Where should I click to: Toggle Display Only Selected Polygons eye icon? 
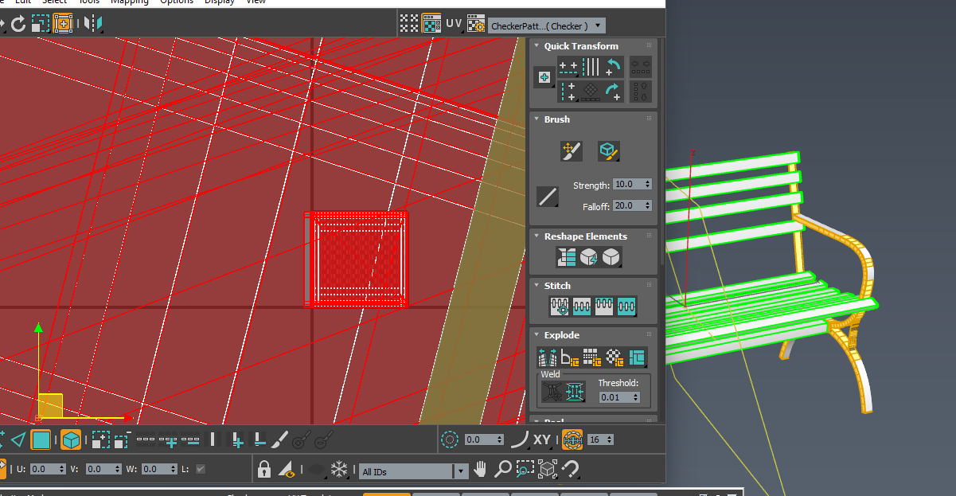tap(287, 470)
